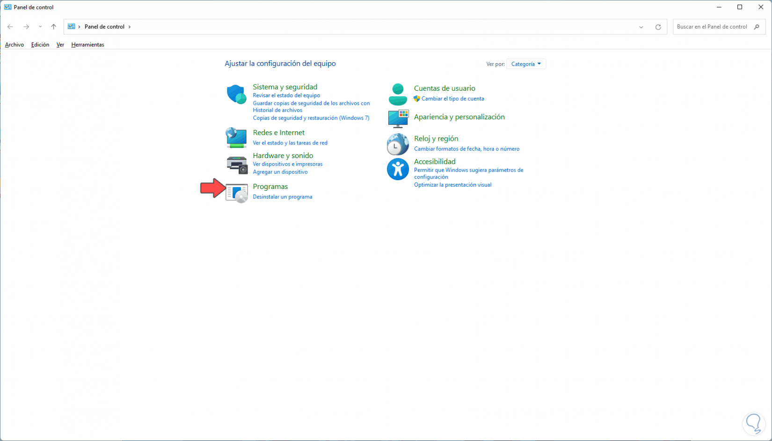The image size is (772, 441).
Task: Open the Ver menu
Action: coord(60,45)
